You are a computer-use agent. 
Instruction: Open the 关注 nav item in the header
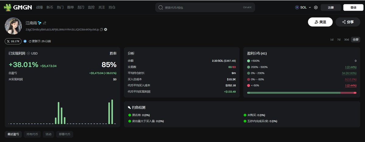102,7
